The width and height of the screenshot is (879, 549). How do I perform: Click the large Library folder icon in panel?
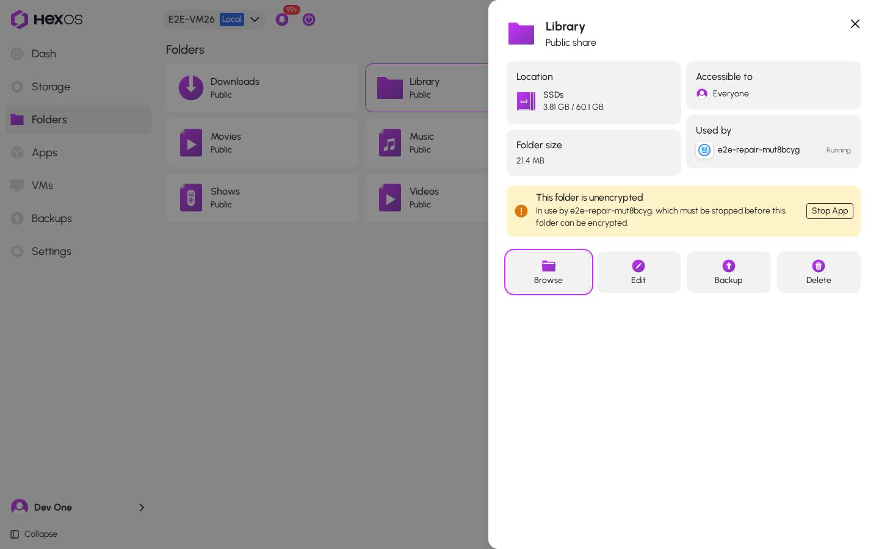(x=521, y=34)
